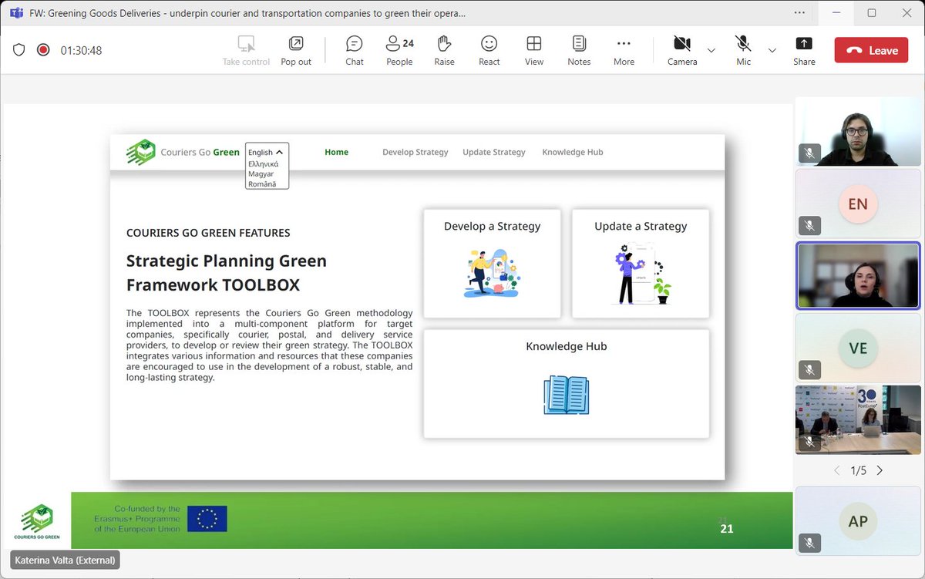
Task: Select top participant video with glasses
Action: coord(857,132)
